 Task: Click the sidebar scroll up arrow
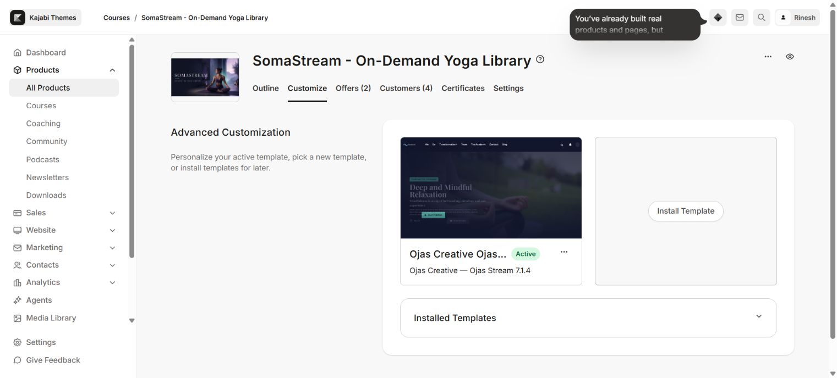[132, 40]
